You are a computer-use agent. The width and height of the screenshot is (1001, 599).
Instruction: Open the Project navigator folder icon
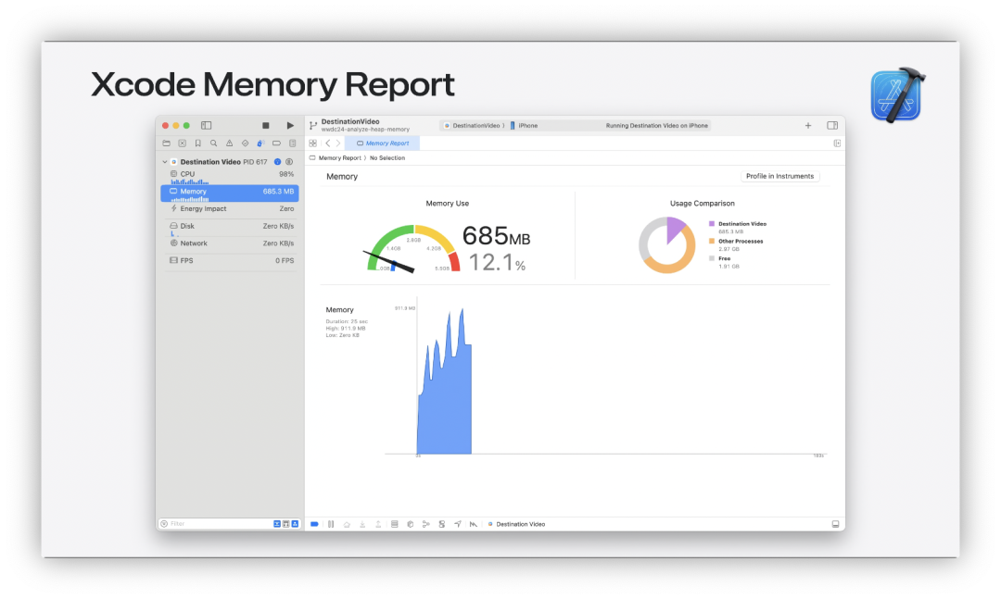[x=167, y=144]
